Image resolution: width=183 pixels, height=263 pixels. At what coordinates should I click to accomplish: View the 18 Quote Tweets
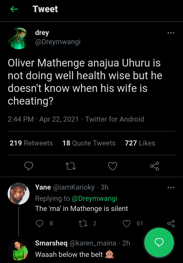pos(89,143)
